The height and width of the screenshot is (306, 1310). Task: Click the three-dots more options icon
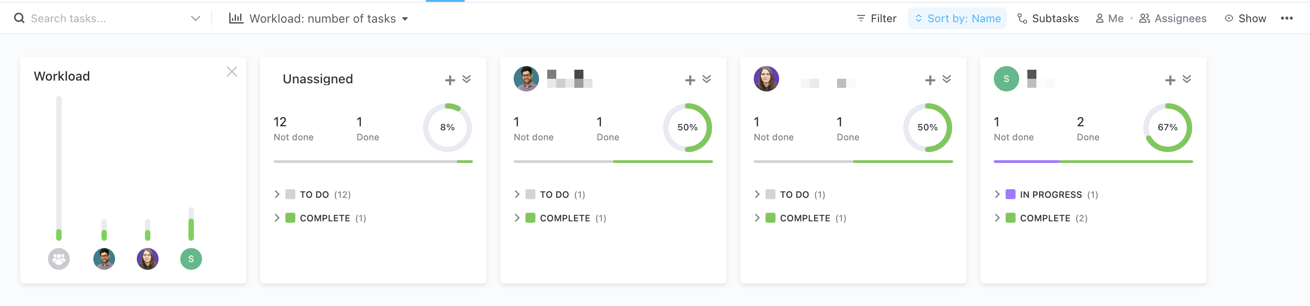(1286, 18)
